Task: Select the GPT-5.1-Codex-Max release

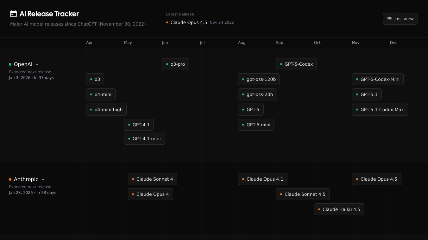Action: pos(380,110)
